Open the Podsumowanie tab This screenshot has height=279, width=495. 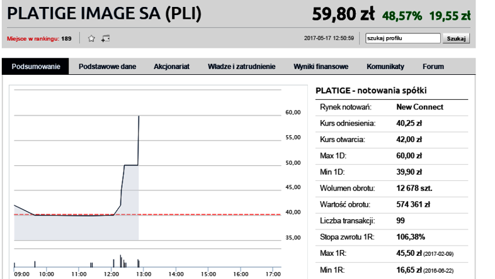coord(35,67)
